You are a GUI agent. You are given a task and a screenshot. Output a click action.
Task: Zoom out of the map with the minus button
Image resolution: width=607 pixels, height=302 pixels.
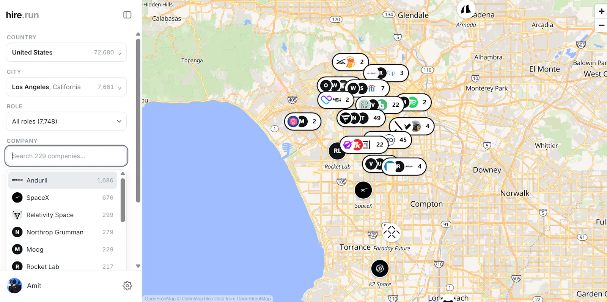(x=601, y=25)
